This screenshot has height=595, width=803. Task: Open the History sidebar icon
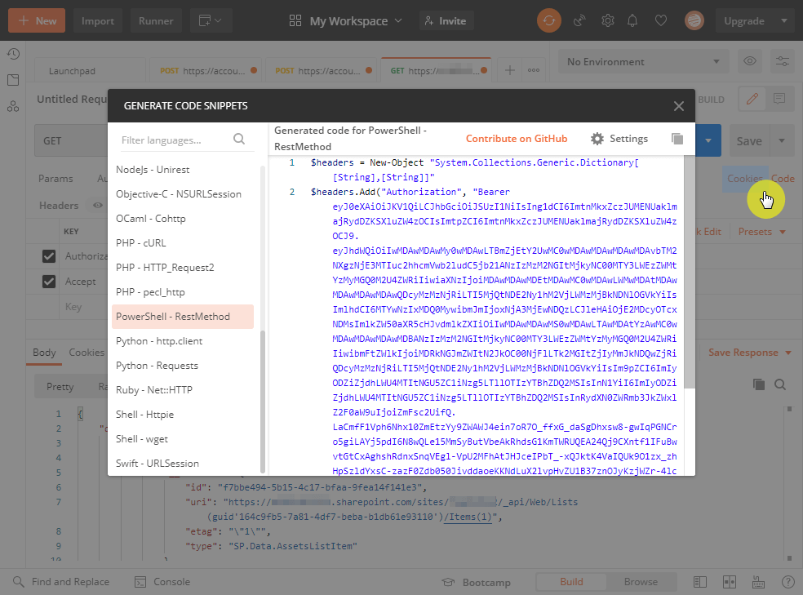(13, 54)
